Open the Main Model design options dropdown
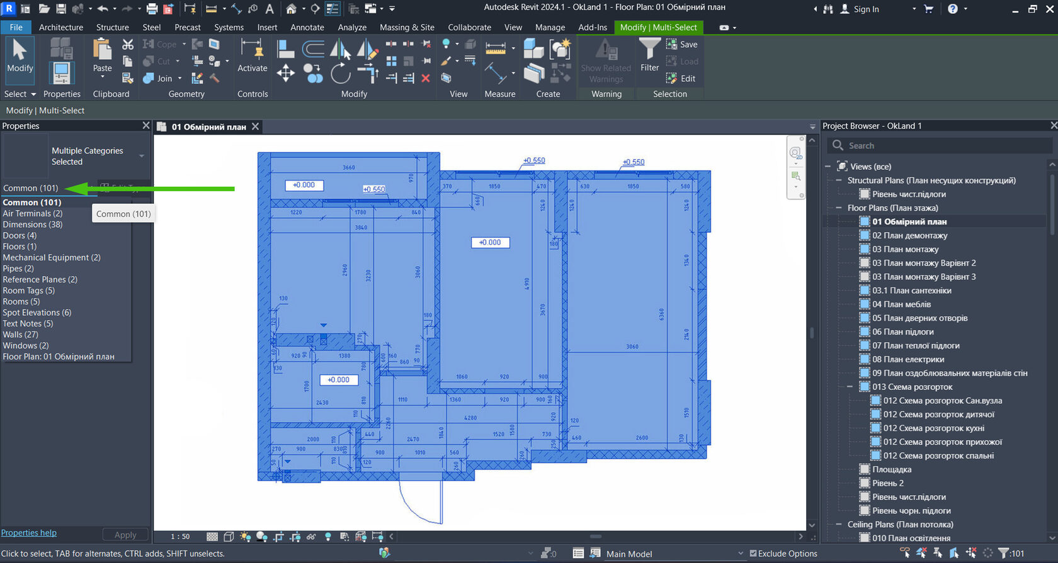This screenshot has height=563, width=1058. tap(741, 554)
